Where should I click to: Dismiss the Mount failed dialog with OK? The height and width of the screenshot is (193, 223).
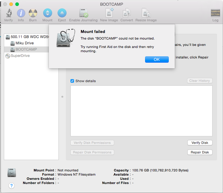pyautogui.click(x=157, y=59)
